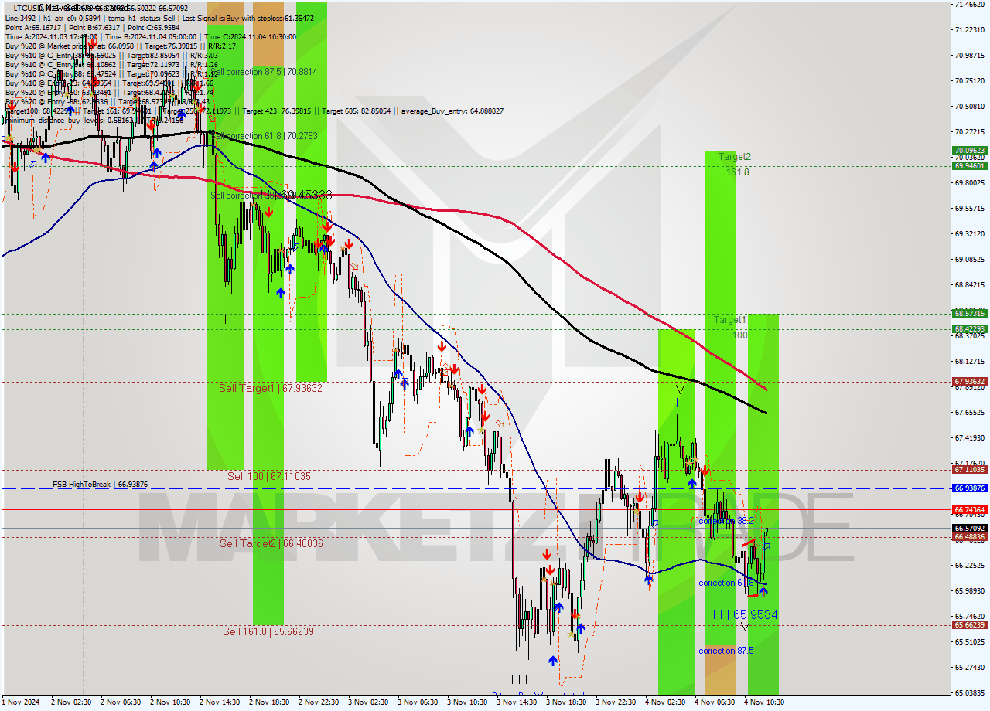Click the green 68.42293 price tag

969,329
